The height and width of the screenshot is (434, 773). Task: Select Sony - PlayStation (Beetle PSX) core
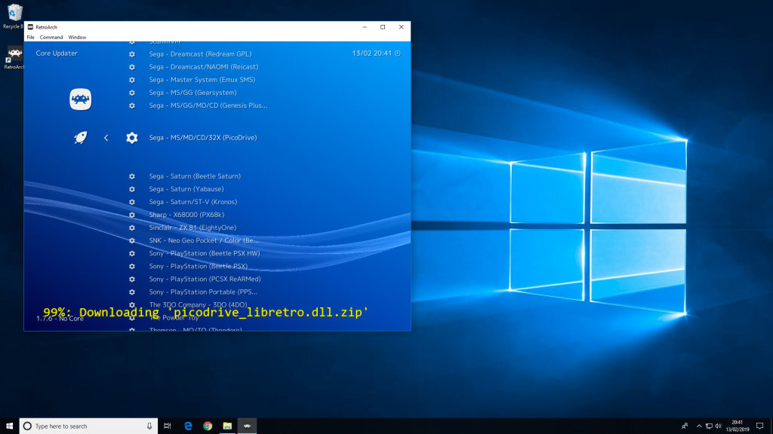click(199, 266)
